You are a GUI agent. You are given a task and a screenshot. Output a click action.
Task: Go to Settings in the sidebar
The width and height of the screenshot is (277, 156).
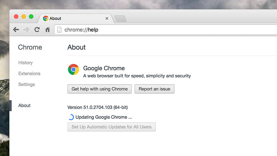26,84
